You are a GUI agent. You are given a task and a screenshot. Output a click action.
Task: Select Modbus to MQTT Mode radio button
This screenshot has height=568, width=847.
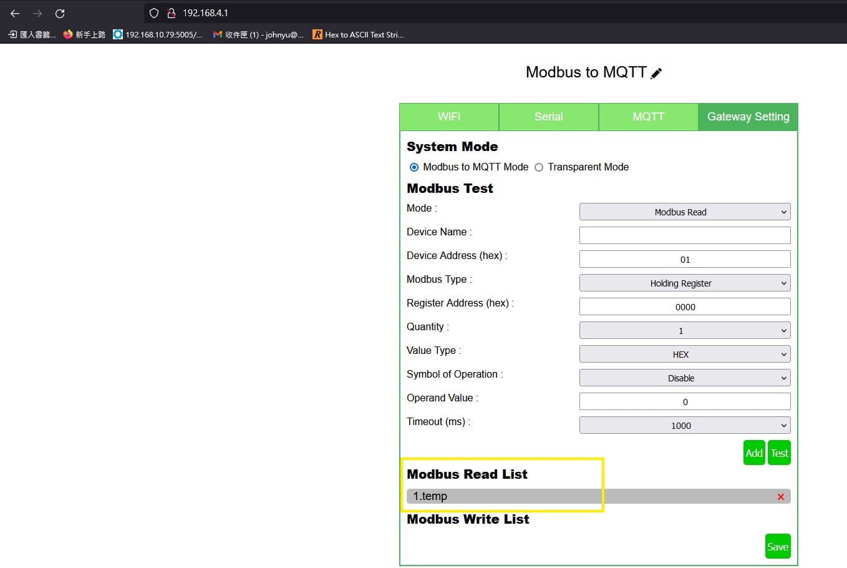(x=414, y=167)
